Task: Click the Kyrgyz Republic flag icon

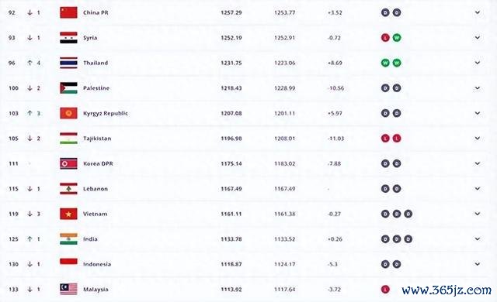Action: (68, 113)
